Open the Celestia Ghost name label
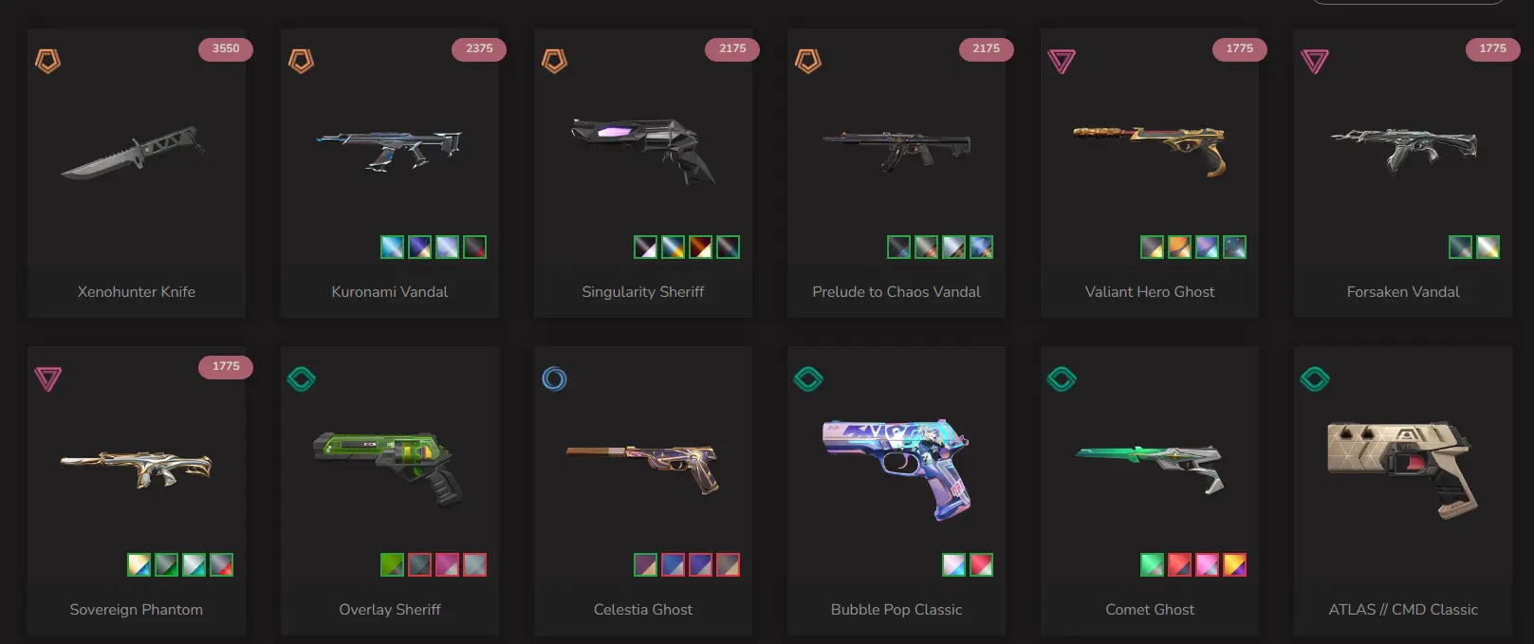 tap(643, 609)
